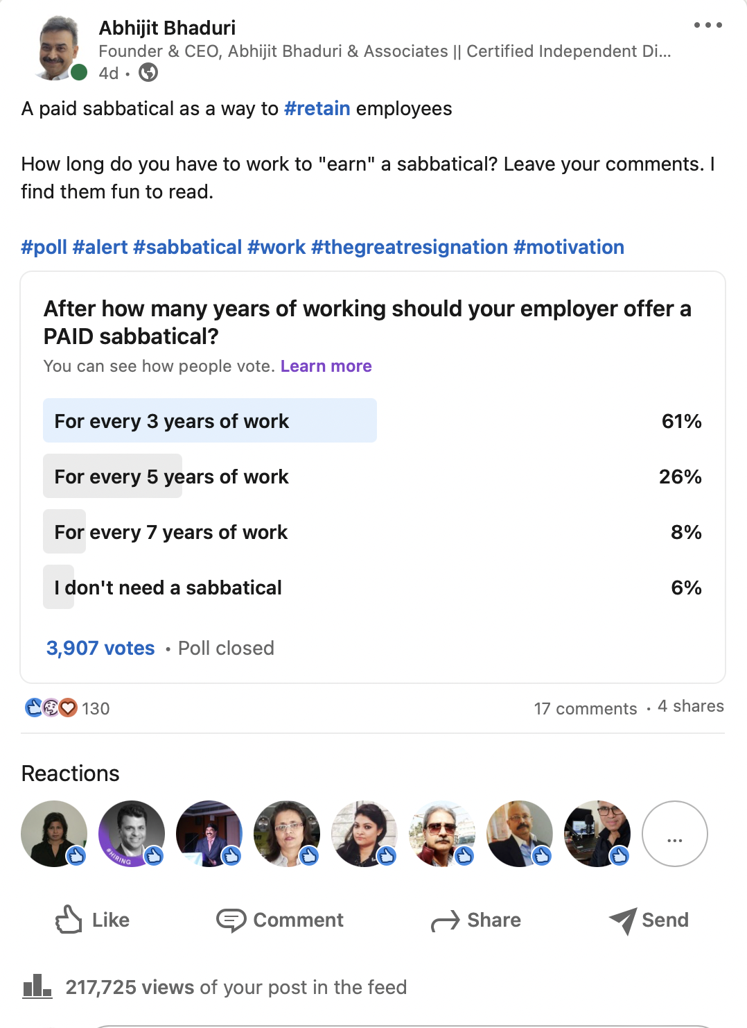
Task: Click the Send paper plane icon
Action: 623,920
